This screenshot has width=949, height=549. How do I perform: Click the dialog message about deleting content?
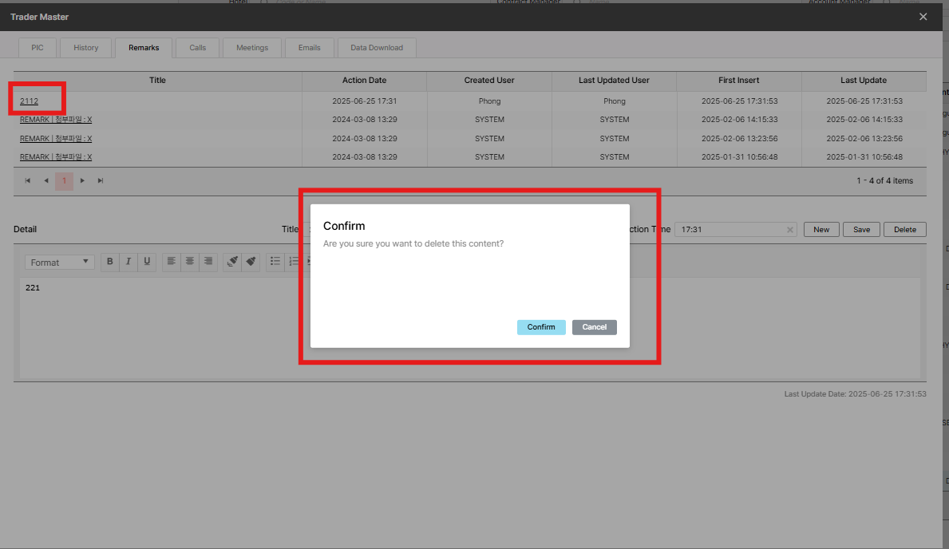click(x=413, y=244)
